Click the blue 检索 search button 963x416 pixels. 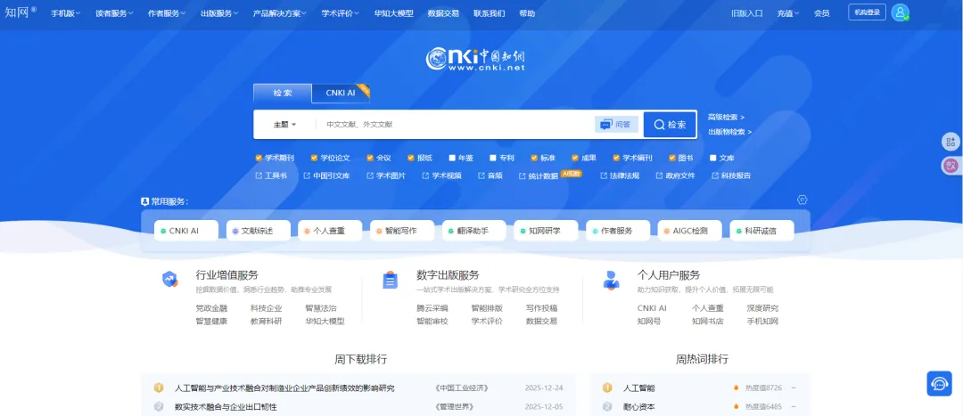(670, 125)
